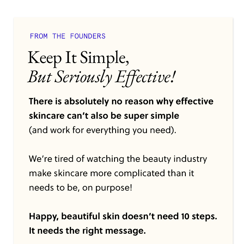246x244 pixels.
Task: Click the line "needs to be, on purpose!"
Action: (81, 188)
